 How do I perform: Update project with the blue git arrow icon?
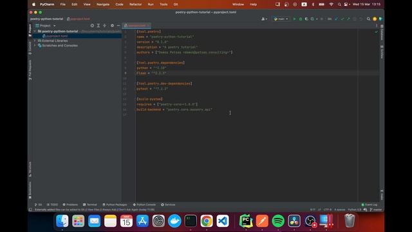(x=336, y=19)
